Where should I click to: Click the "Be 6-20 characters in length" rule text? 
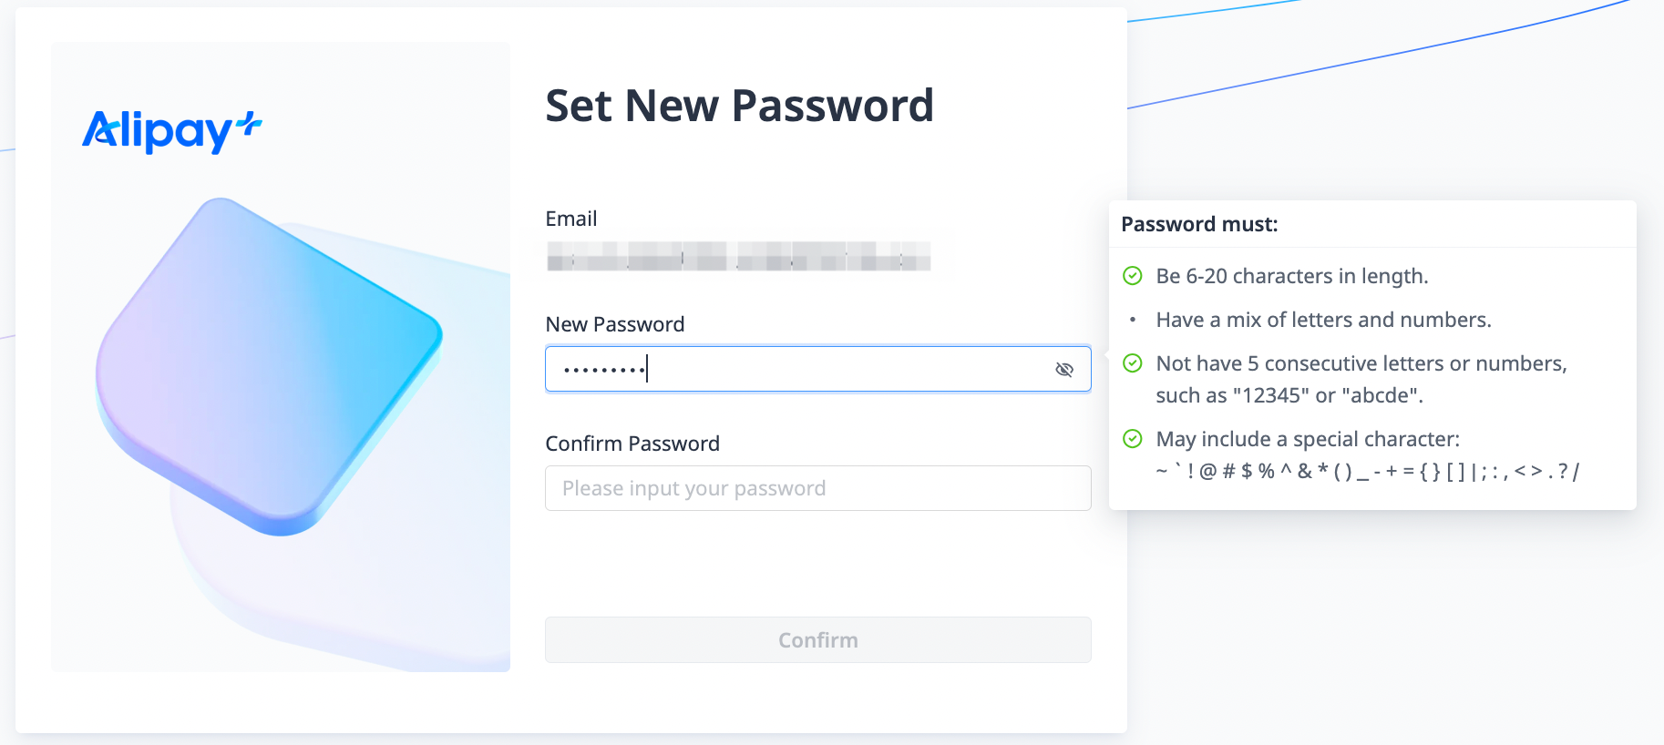click(1291, 276)
